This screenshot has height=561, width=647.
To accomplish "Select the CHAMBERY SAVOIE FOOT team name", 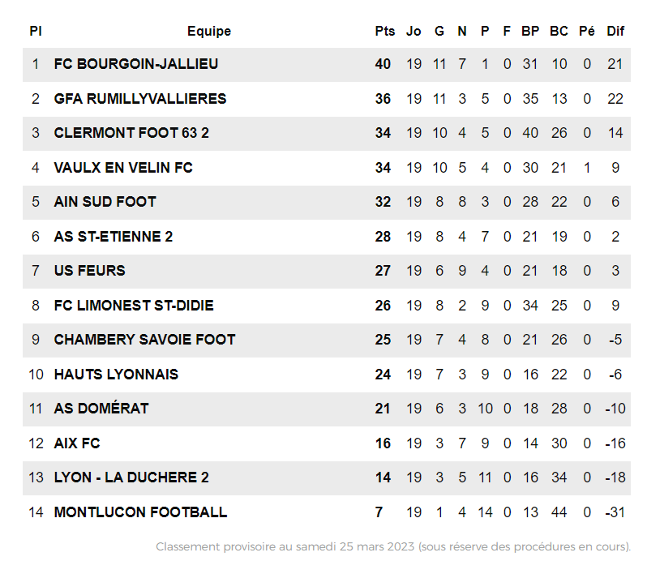I will click(144, 340).
